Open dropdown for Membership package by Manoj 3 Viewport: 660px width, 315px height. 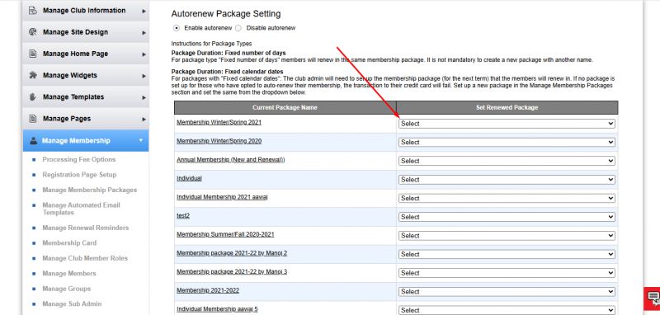(x=507, y=273)
